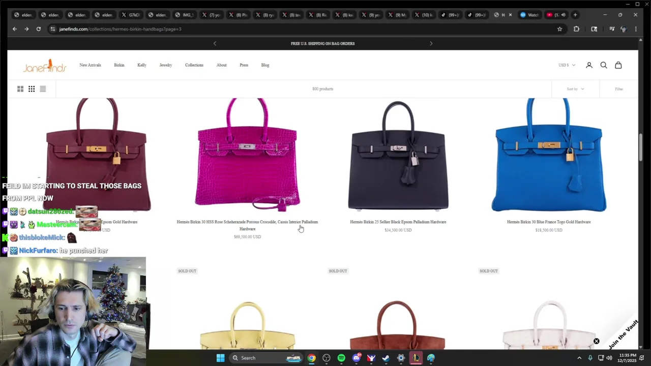Click the Windows taskbar Search box
Viewport: 651px width, 366px height.
(266, 358)
